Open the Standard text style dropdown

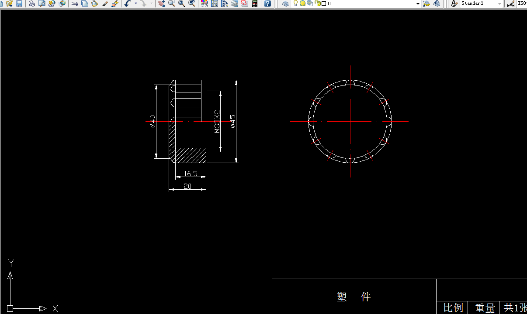(499, 3)
